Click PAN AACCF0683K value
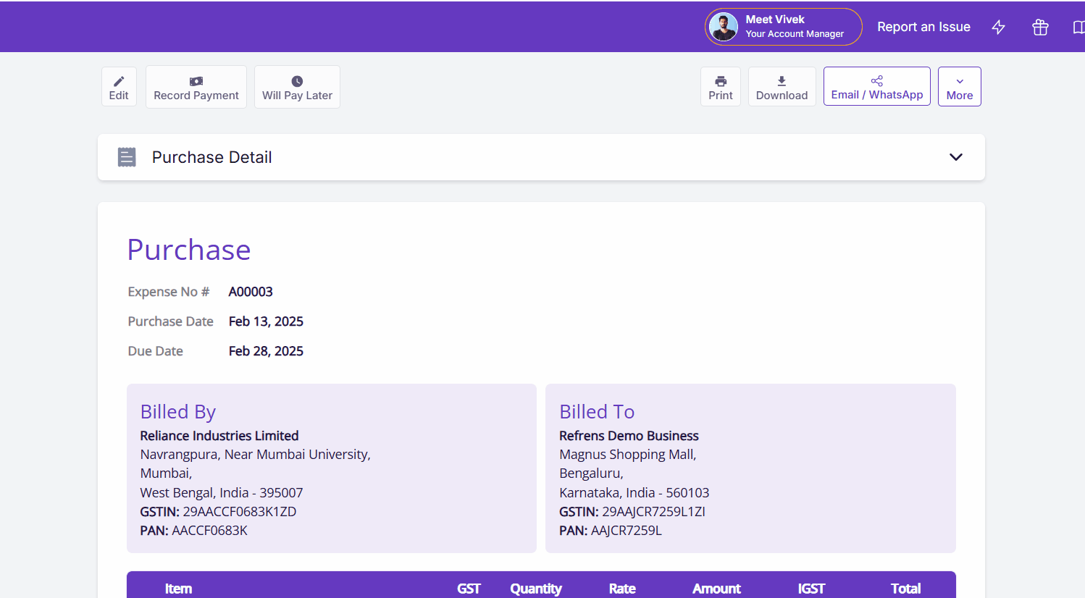Viewport: 1085px width, 598px height. tap(209, 531)
